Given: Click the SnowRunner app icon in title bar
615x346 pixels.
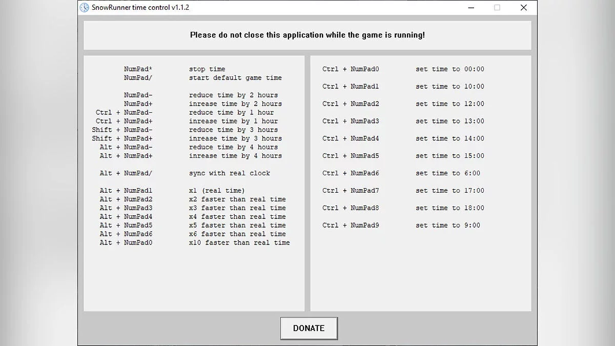Looking at the screenshot, I should click(85, 8).
